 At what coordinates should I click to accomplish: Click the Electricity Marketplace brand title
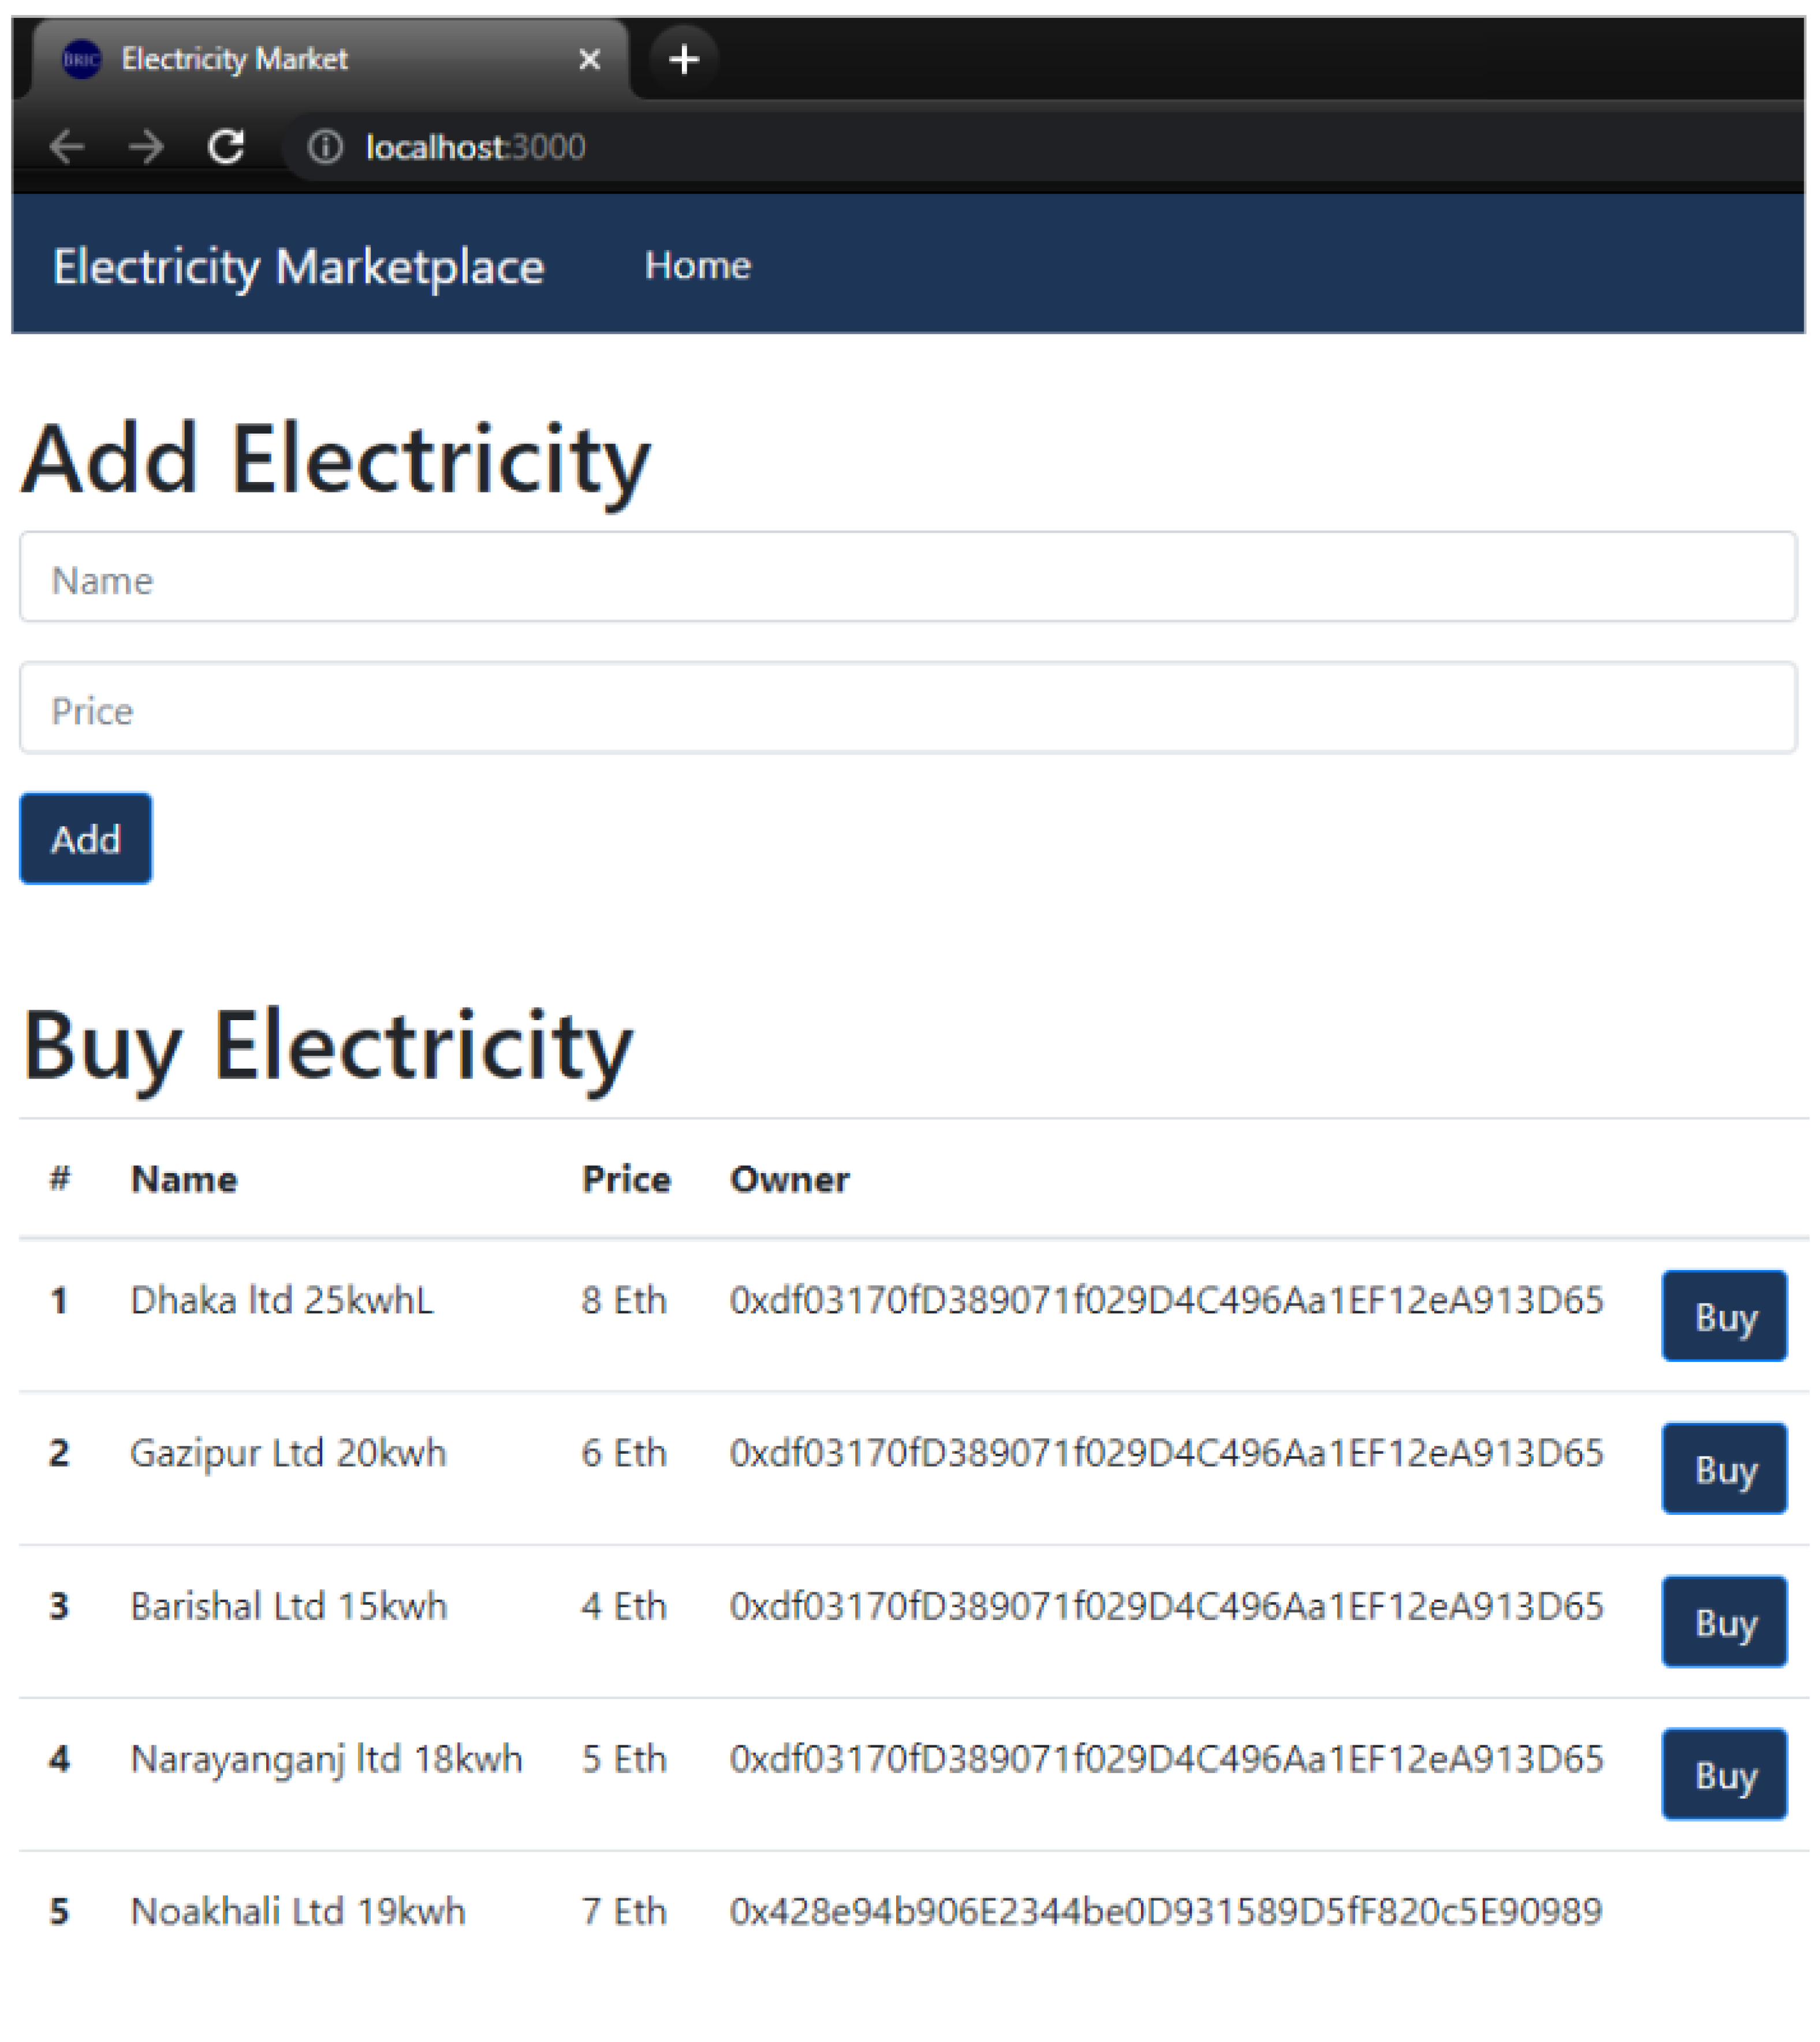[298, 267]
